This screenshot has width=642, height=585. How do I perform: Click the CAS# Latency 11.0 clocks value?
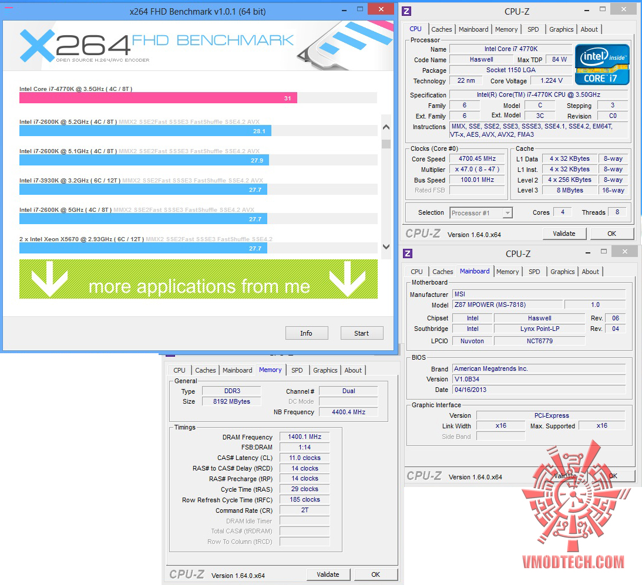305,458
